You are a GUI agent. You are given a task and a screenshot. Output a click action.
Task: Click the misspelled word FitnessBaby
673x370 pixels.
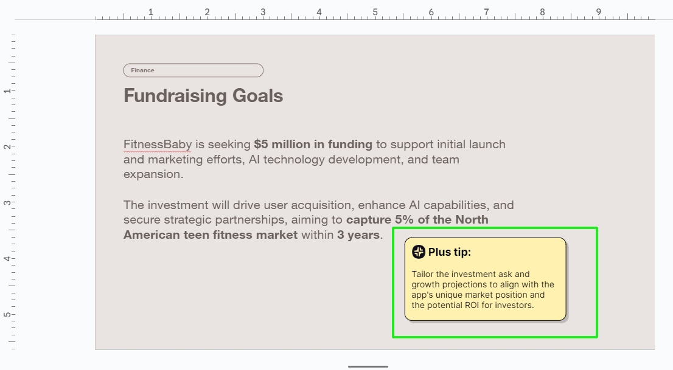click(x=158, y=145)
